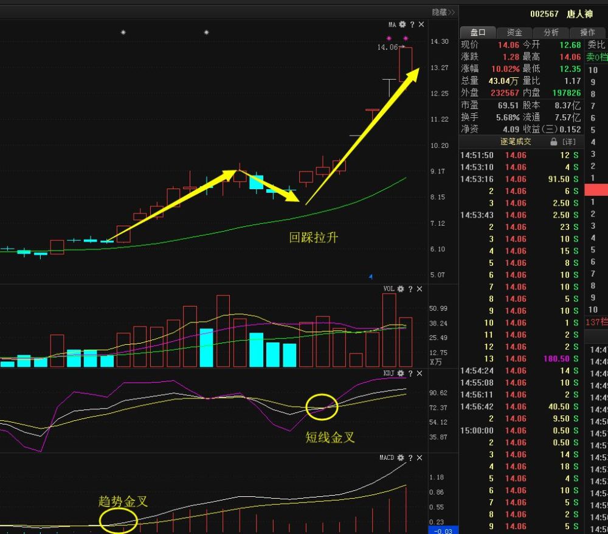608x534 pixels.
Task: Click the lock icon beside 逐笔成交
Action: (x=554, y=142)
